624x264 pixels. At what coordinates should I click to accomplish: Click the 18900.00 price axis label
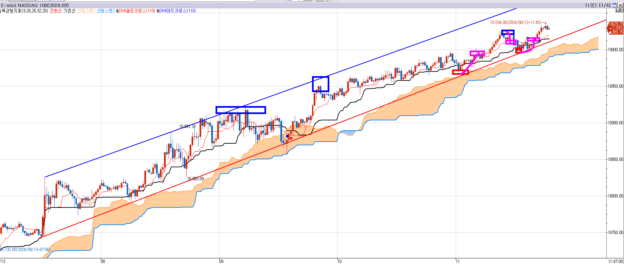point(616,123)
